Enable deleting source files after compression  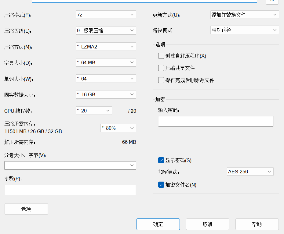coord(161,80)
